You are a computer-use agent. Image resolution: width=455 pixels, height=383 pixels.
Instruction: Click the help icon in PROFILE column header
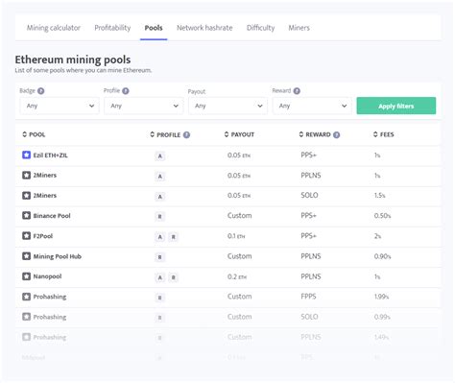coord(186,134)
